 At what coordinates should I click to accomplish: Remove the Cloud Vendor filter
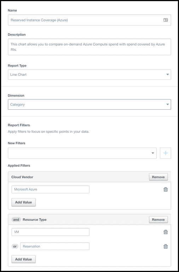(158, 177)
